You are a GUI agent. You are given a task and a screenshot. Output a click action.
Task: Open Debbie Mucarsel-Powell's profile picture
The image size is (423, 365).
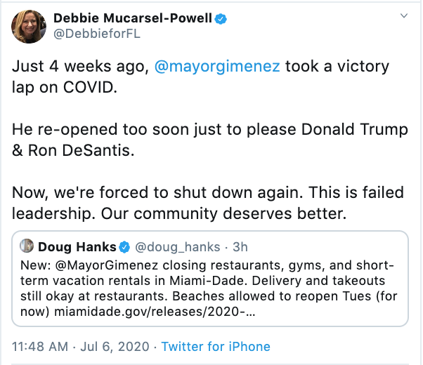pyautogui.click(x=29, y=27)
